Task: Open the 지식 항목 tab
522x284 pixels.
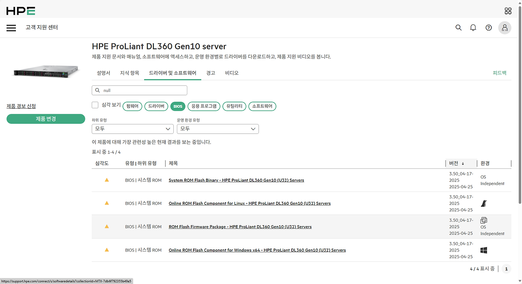Action: 129,73
